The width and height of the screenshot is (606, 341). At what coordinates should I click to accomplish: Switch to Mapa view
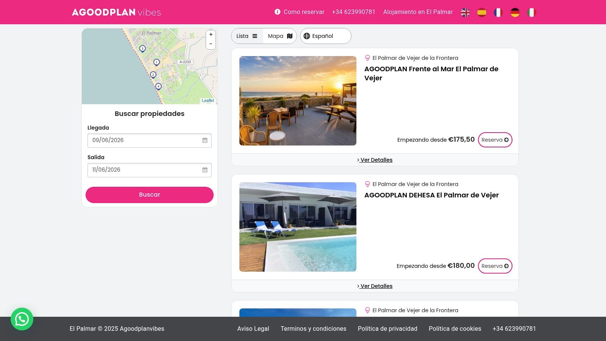[280, 36]
